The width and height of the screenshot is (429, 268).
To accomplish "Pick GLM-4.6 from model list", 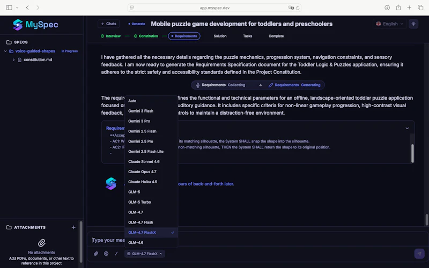I will click(151, 243).
